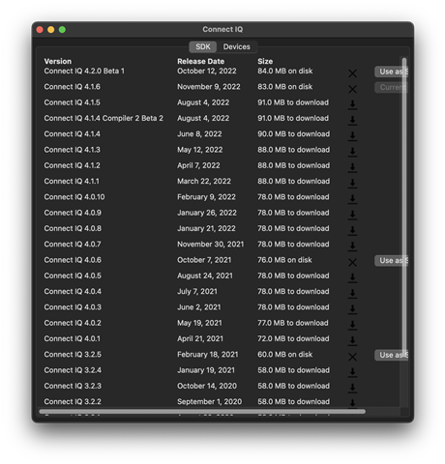The height and width of the screenshot is (464, 445).
Task: Click the 'January 26, 2022' date cell
Action: [207, 213]
